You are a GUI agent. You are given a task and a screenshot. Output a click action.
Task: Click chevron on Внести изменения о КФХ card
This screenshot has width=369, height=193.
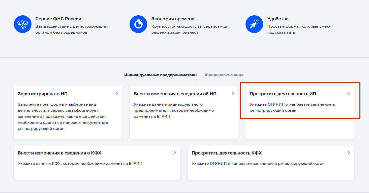click(x=175, y=152)
